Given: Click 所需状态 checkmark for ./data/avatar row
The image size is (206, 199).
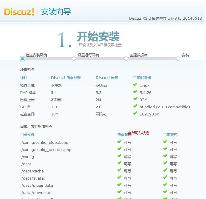Looking at the screenshot, I should (119, 177).
